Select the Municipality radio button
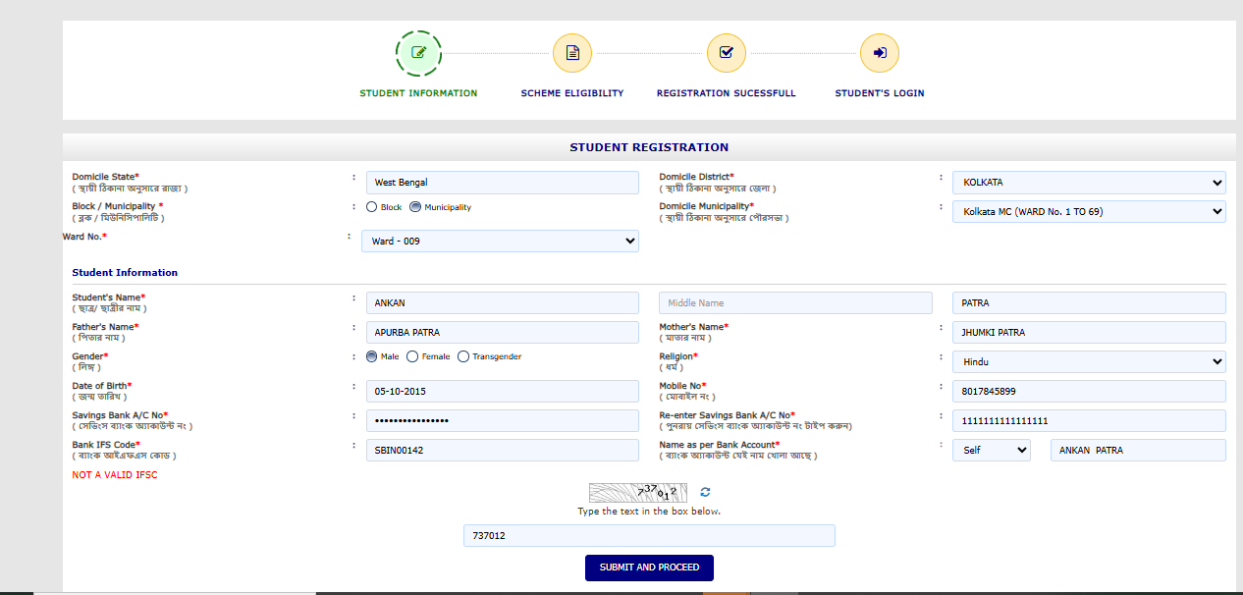The width and height of the screenshot is (1243, 595). point(415,207)
